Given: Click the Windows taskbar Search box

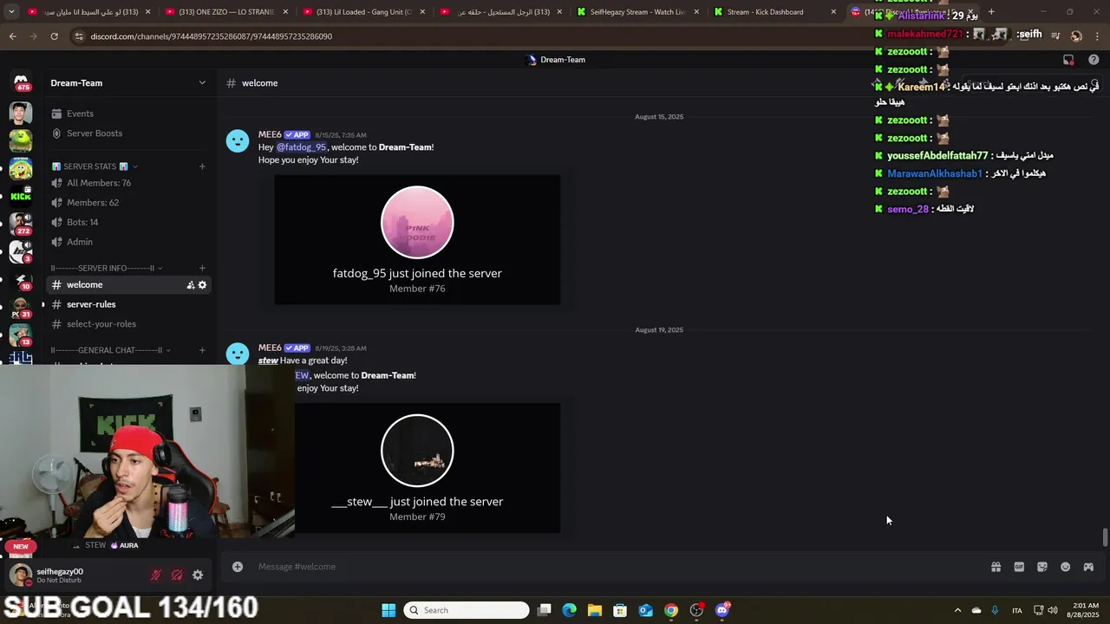Looking at the screenshot, I should point(467,610).
